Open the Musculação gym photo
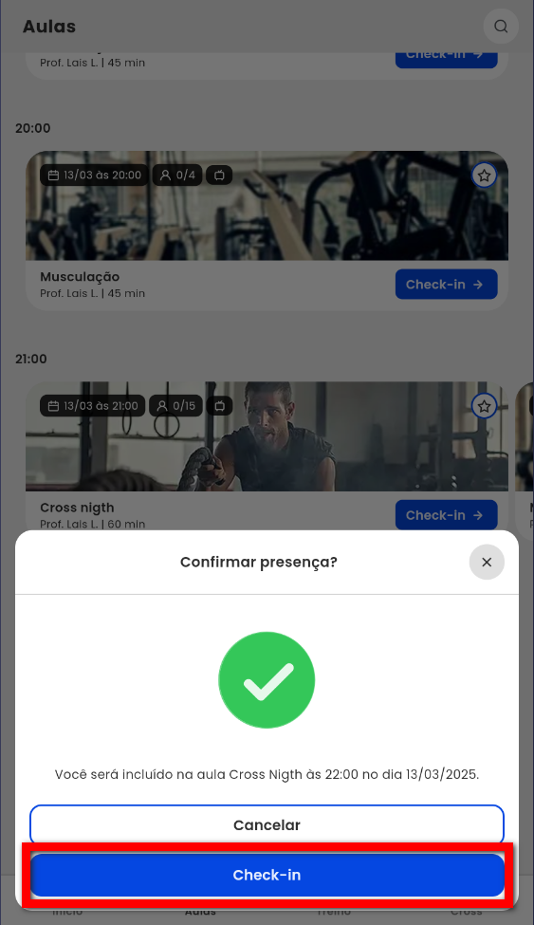The image size is (534, 925). pyautogui.click(x=267, y=206)
